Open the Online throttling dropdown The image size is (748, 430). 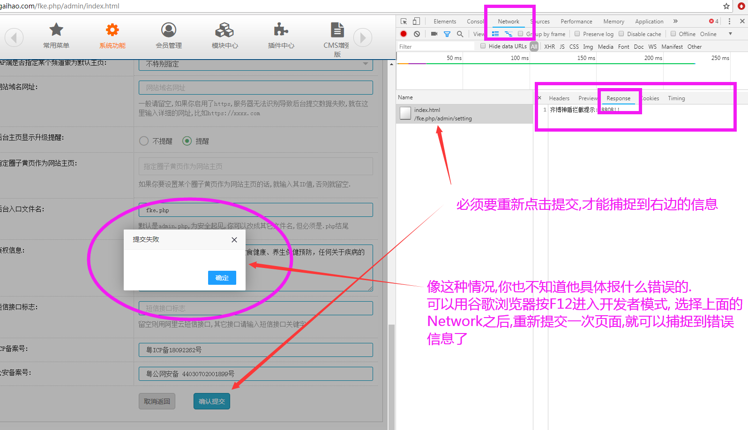716,34
